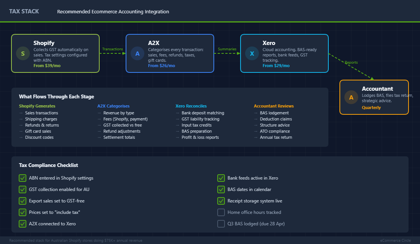
Task: Click the eCommerce Circle footer text
Action: tap(395, 240)
